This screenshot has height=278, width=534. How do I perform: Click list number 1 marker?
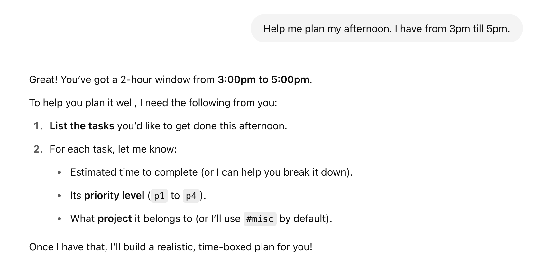point(38,126)
